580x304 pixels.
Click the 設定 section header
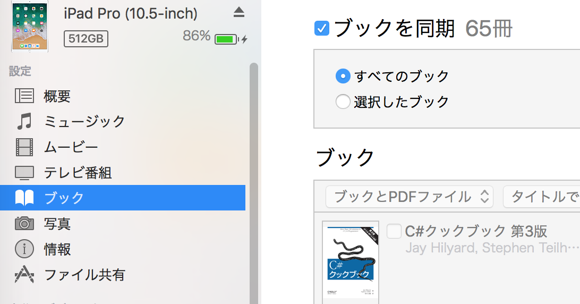point(20,71)
